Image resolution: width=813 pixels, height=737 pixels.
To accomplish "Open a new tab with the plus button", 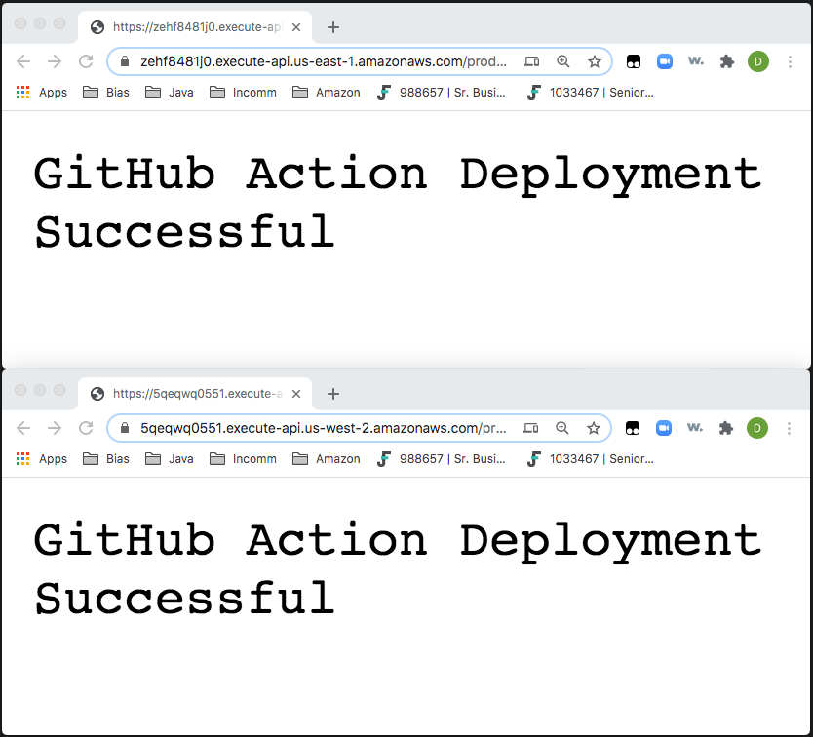I will click(x=332, y=27).
